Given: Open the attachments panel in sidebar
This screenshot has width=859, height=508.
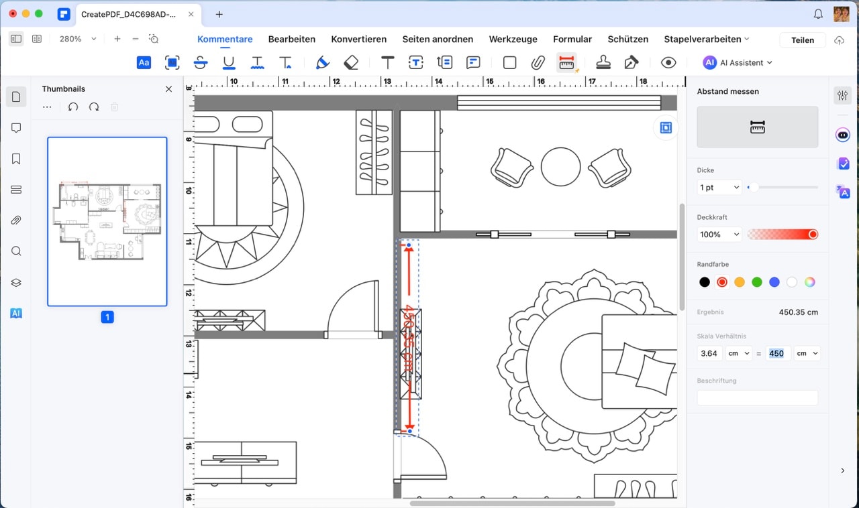Looking at the screenshot, I should [x=16, y=220].
